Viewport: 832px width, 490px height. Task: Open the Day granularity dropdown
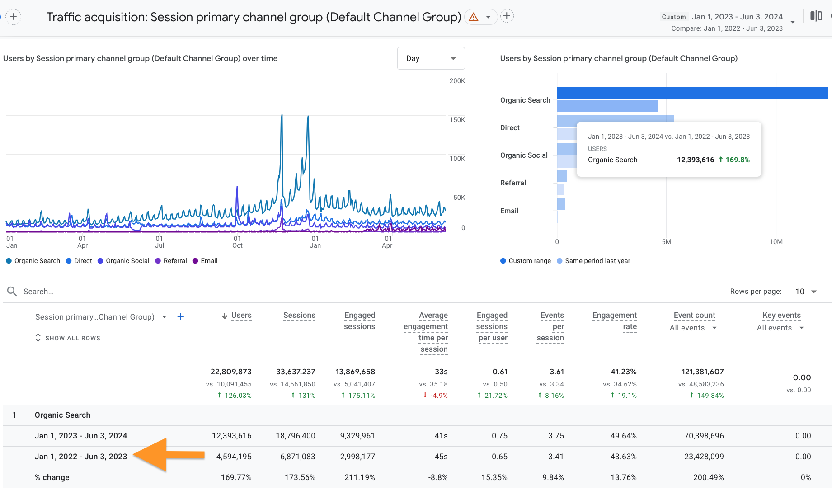pyautogui.click(x=431, y=58)
